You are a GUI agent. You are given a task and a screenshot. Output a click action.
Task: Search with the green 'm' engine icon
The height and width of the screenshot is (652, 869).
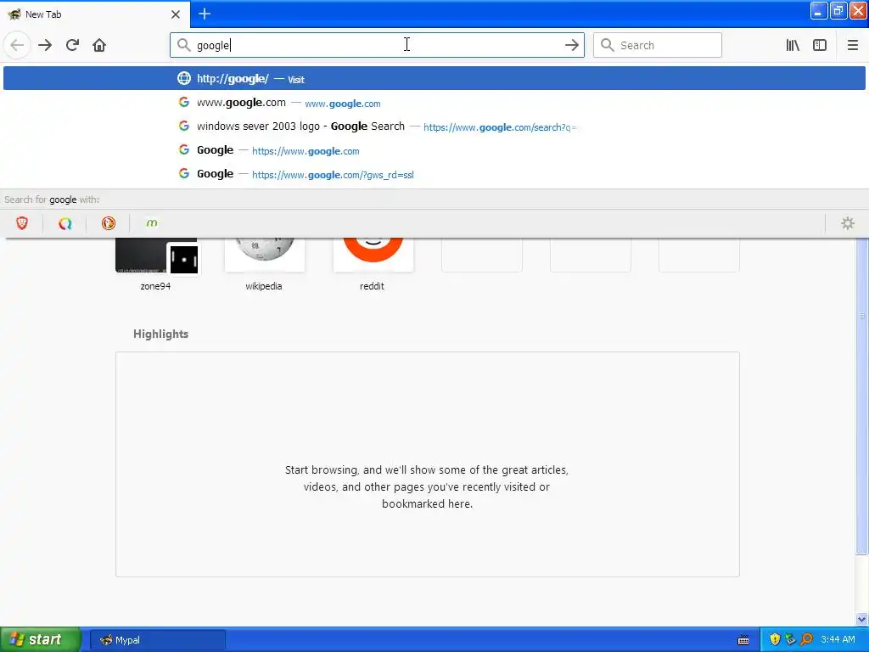(151, 223)
